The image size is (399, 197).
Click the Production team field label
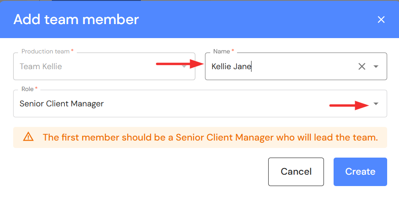point(45,52)
